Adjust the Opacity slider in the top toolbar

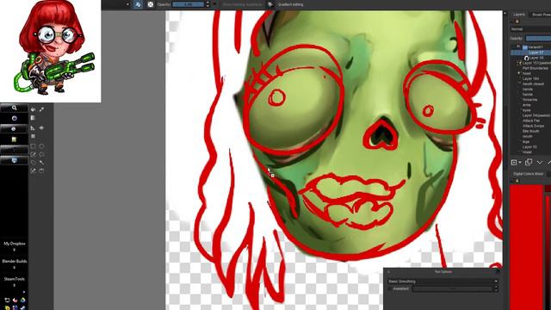click(188, 4)
